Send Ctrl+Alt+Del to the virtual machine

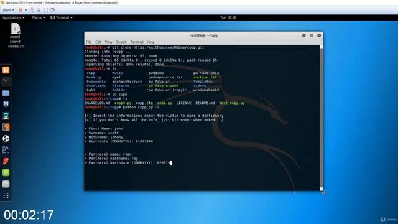click(32, 10)
